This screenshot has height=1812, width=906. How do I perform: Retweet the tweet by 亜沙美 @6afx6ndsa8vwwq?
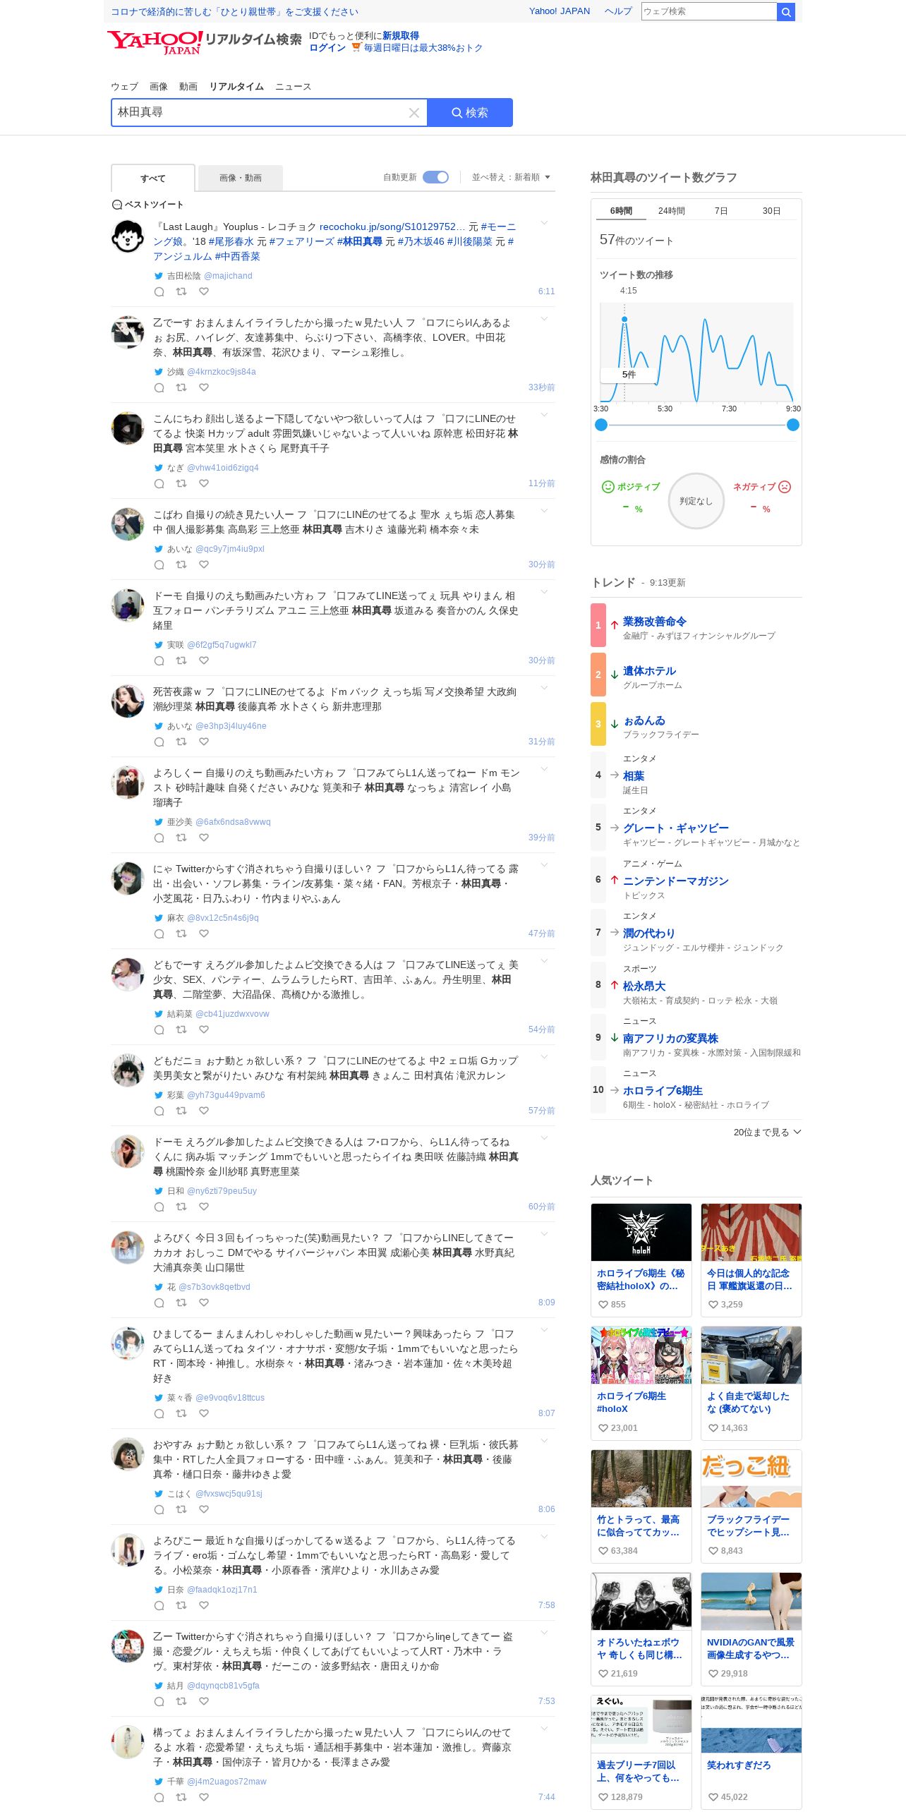181,838
